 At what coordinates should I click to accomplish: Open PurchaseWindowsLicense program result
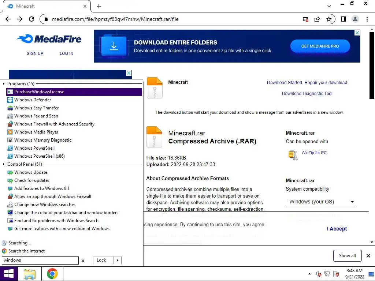pos(74,92)
